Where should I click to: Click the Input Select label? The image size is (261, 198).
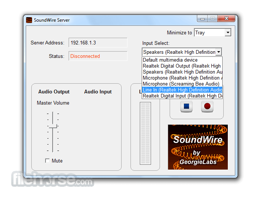[x=156, y=43]
